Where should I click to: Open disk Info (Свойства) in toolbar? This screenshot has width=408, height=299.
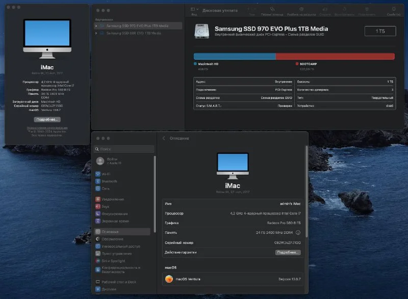pyautogui.click(x=393, y=10)
